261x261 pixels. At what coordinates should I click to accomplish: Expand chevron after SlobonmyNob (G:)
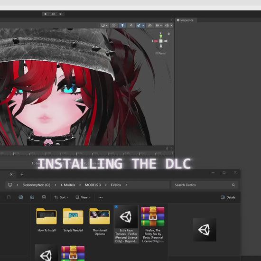click(x=55, y=185)
